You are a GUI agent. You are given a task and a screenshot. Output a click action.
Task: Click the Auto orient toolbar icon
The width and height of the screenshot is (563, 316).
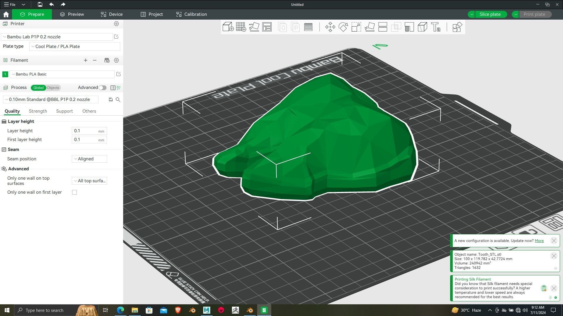tap(254, 27)
